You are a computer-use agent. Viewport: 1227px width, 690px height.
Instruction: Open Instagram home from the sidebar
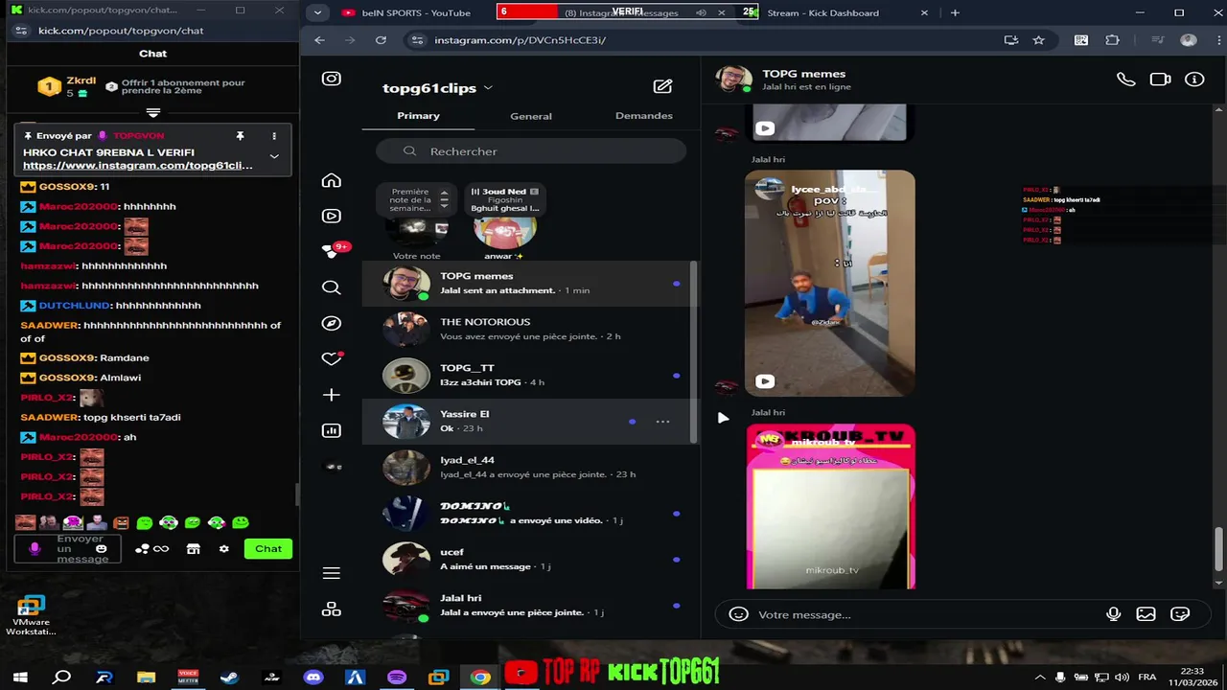point(332,180)
